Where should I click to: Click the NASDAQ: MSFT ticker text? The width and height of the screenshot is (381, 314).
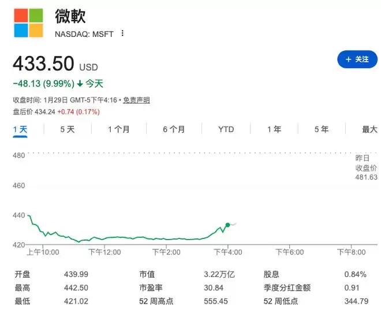(x=85, y=33)
